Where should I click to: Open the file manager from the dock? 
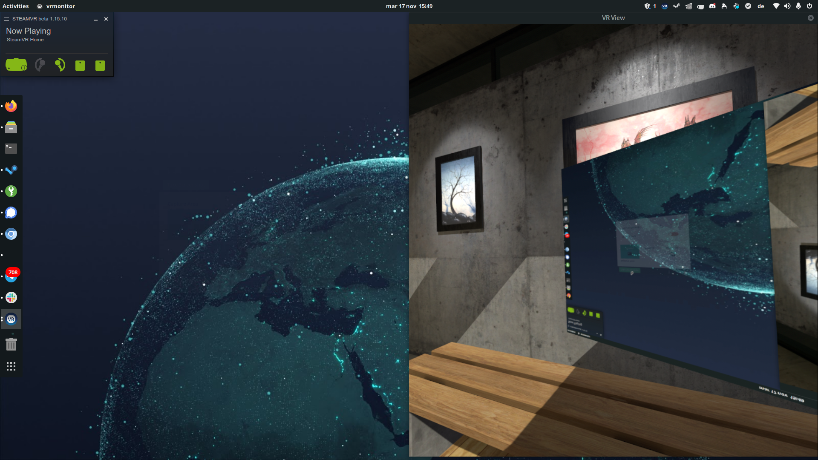pyautogui.click(x=11, y=127)
